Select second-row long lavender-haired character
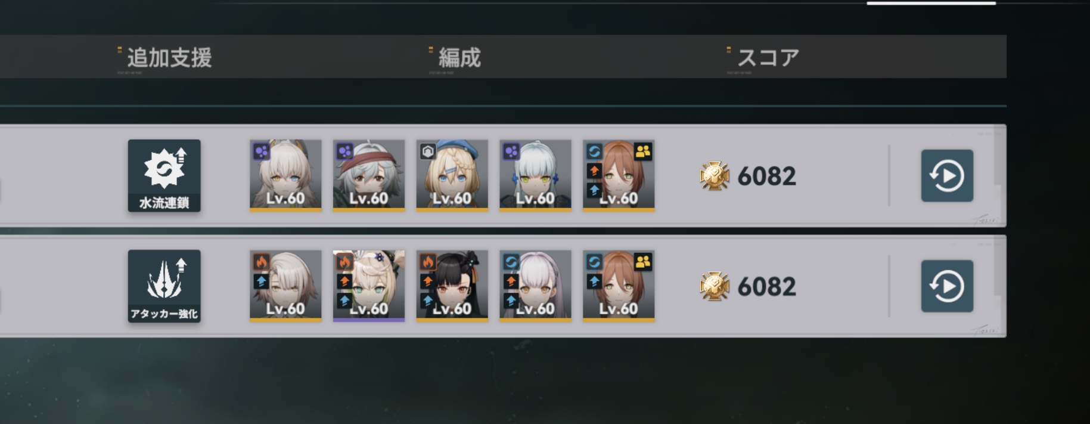 click(536, 286)
